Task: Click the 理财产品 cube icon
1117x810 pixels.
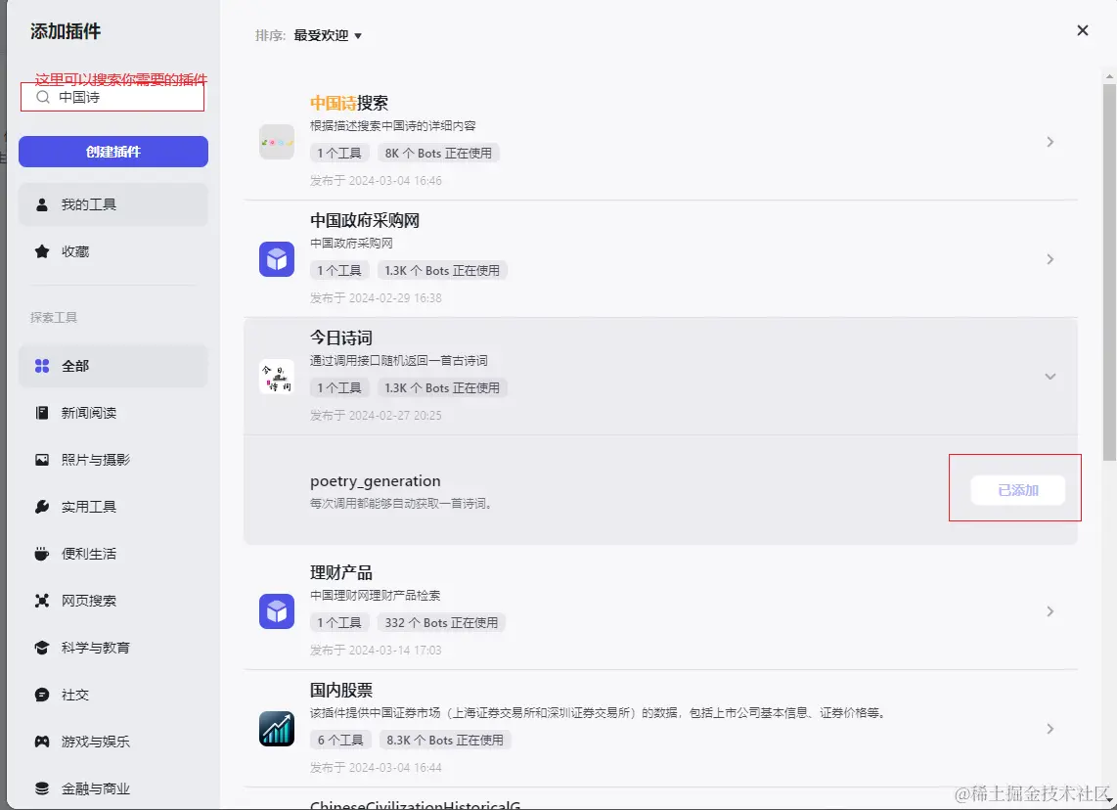Action: click(277, 611)
